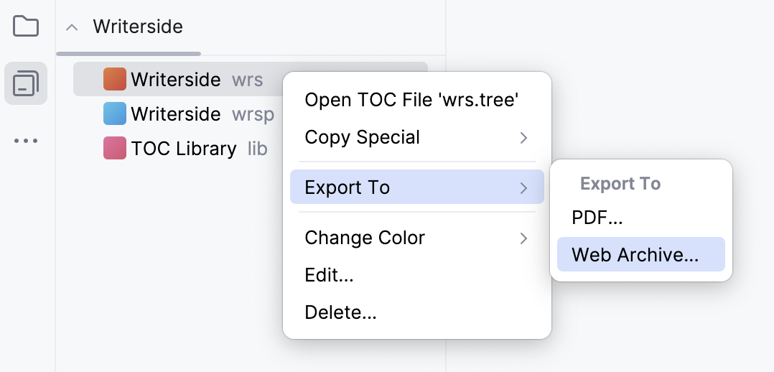Export to PDF...
The image size is (774, 372).
pos(597,218)
